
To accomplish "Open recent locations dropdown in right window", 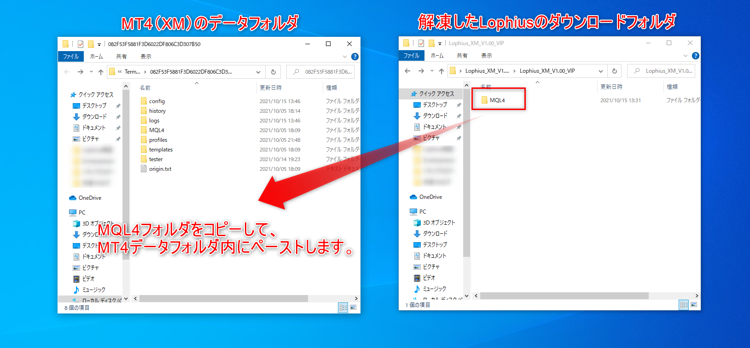I will [x=432, y=71].
